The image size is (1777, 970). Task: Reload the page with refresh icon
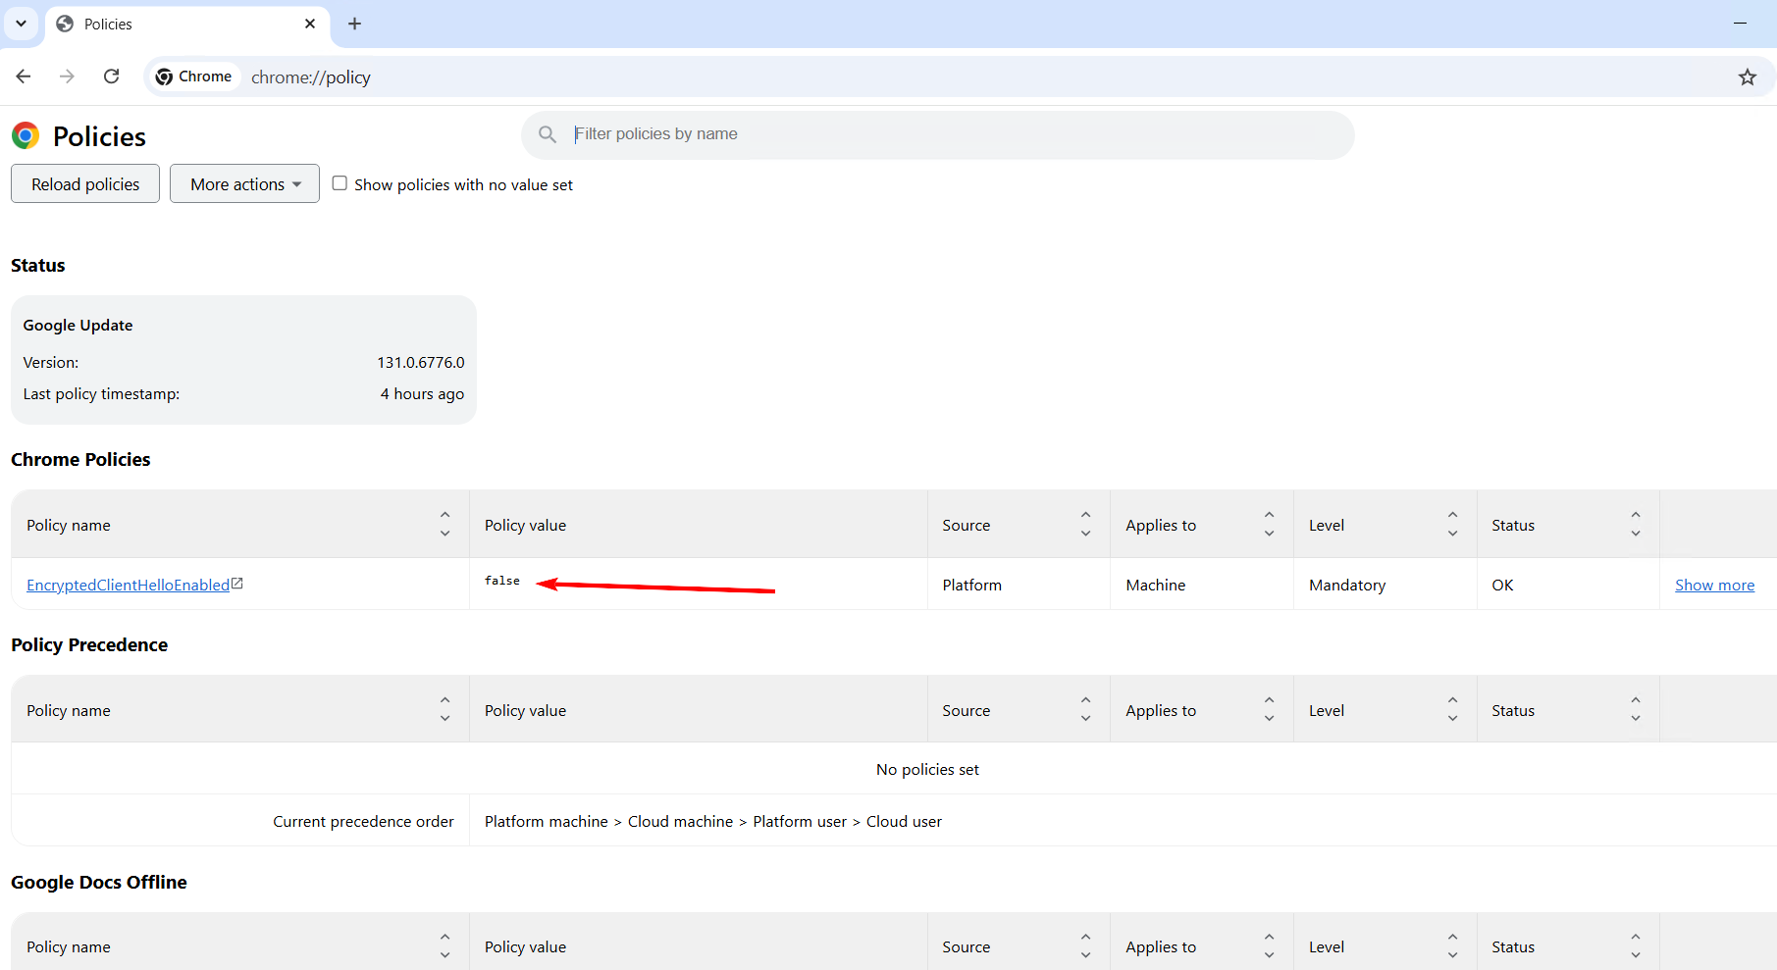112,77
